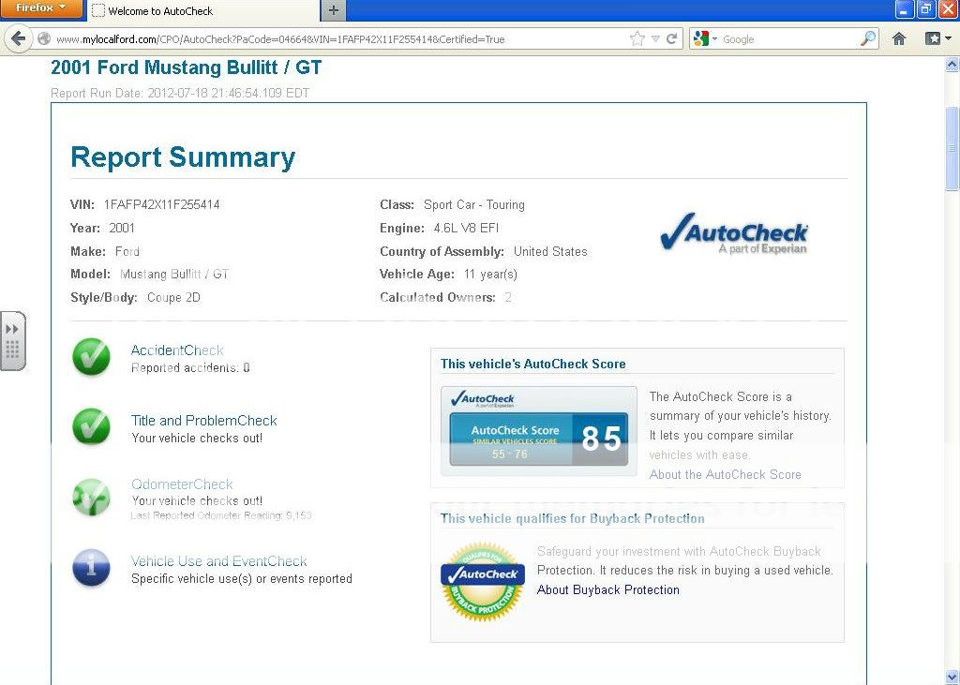The image size is (960, 685).
Task: Click the 'About Buyback Protection' link
Action: point(608,589)
